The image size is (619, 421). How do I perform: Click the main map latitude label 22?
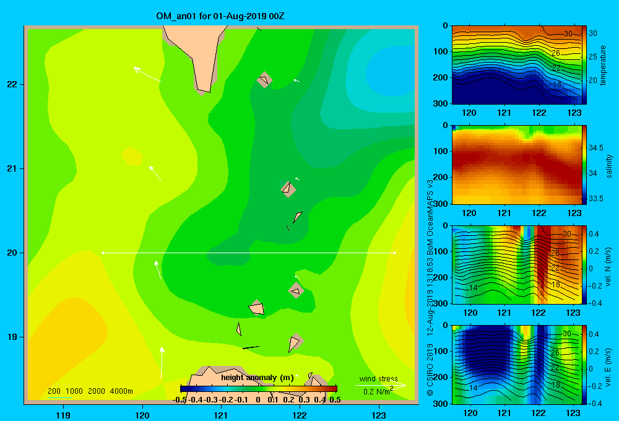[x=12, y=85]
